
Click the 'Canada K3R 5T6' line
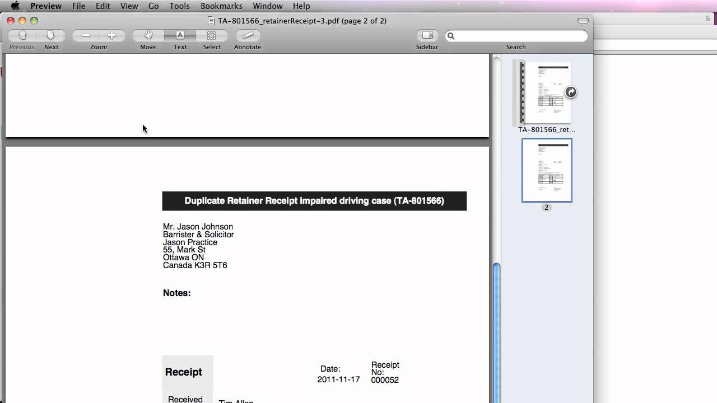(195, 265)
